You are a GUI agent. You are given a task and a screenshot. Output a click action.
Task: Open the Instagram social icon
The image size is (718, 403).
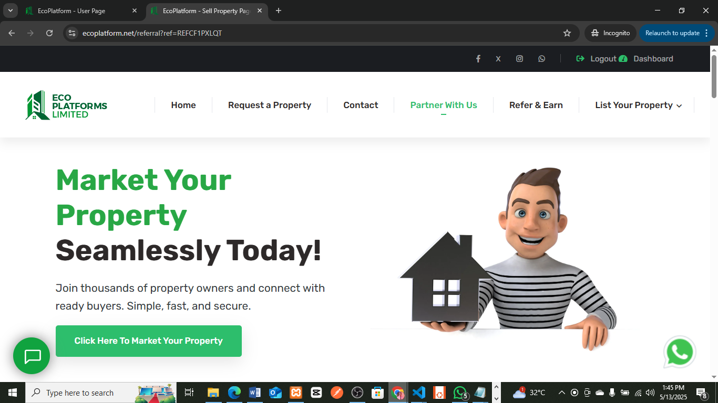519,59
